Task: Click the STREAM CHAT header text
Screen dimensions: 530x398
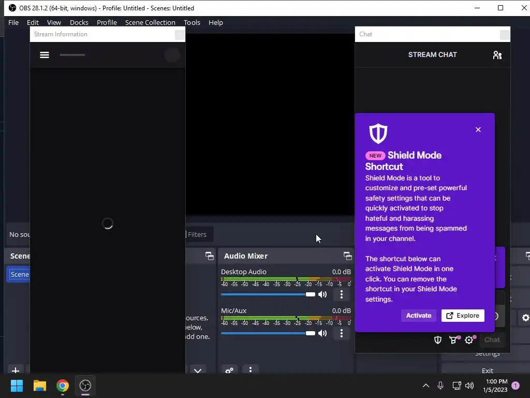Action: pos(432,54)
